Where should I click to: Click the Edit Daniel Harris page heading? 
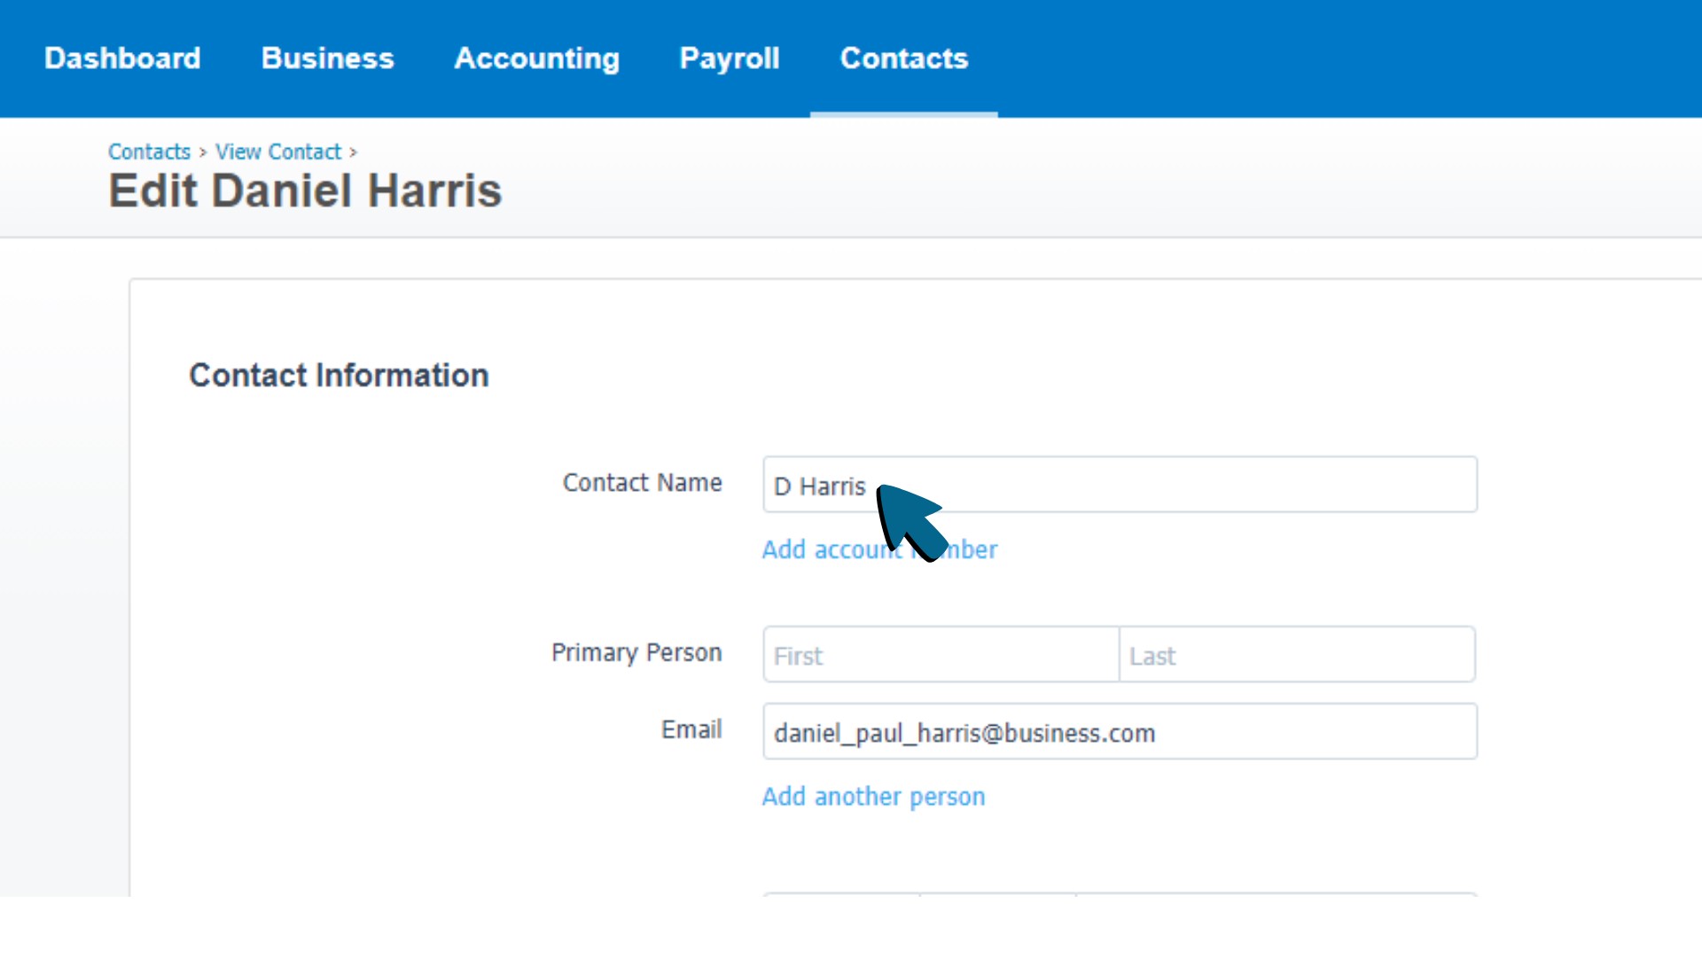(x=305, y=190)
